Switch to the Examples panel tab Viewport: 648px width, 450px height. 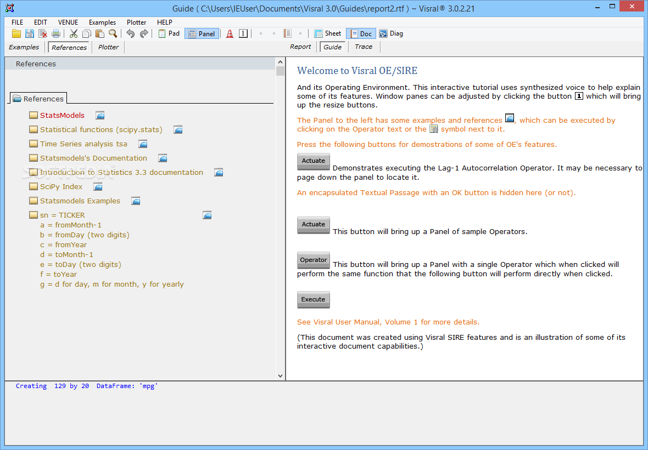pyautogui.click(x=24, y=47)
